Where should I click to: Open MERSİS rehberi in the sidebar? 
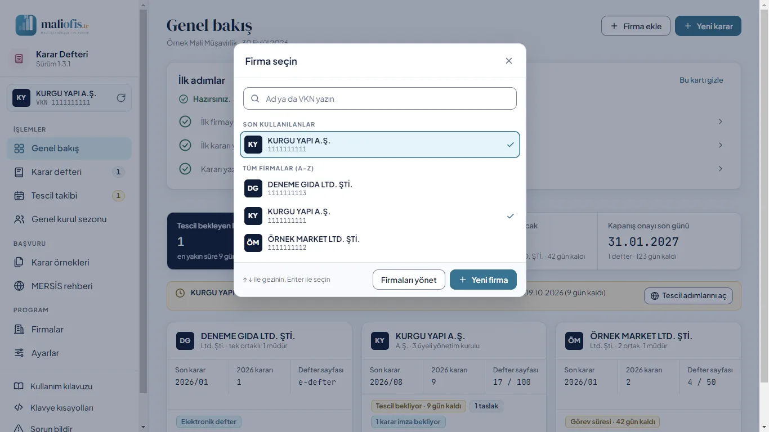[x=69, y=286]
